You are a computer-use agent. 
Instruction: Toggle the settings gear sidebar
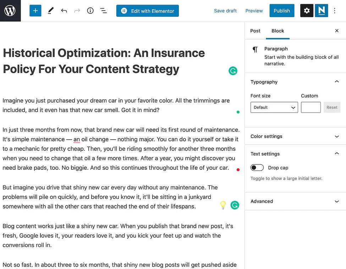point(307,11)
